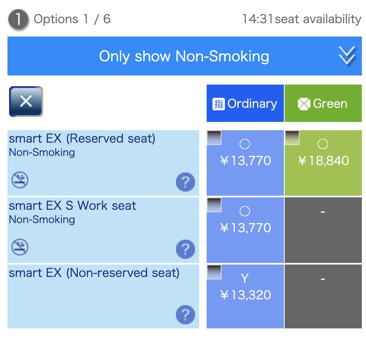Click the grey unavailable Green cell for Work seat
Viewport: 366px width, 340px height.
[x=323, y=230]
